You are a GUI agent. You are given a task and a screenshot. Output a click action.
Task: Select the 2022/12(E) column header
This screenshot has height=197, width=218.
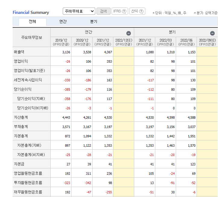pos(124,42)
